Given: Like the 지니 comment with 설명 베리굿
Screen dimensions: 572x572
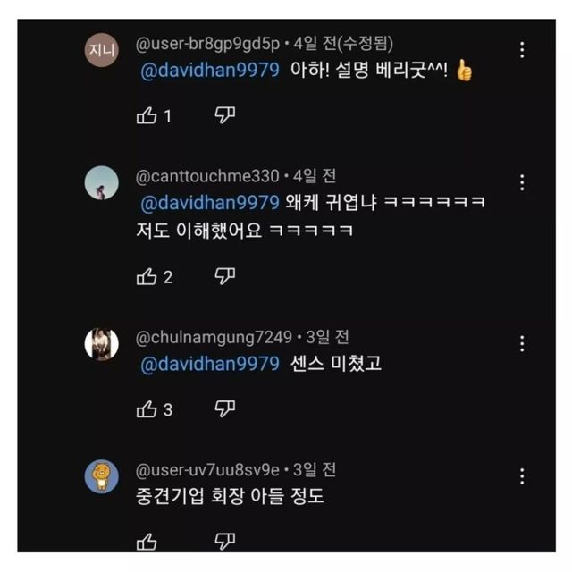Looking at the screenshot, I should 147,116.
